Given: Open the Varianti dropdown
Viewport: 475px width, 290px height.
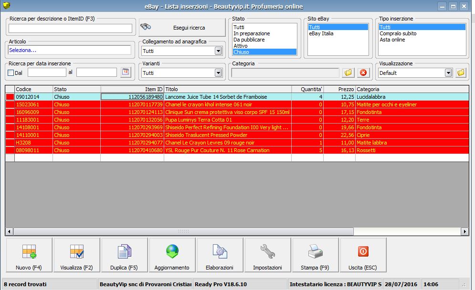Looking at the screenshot, I should 218,73.
